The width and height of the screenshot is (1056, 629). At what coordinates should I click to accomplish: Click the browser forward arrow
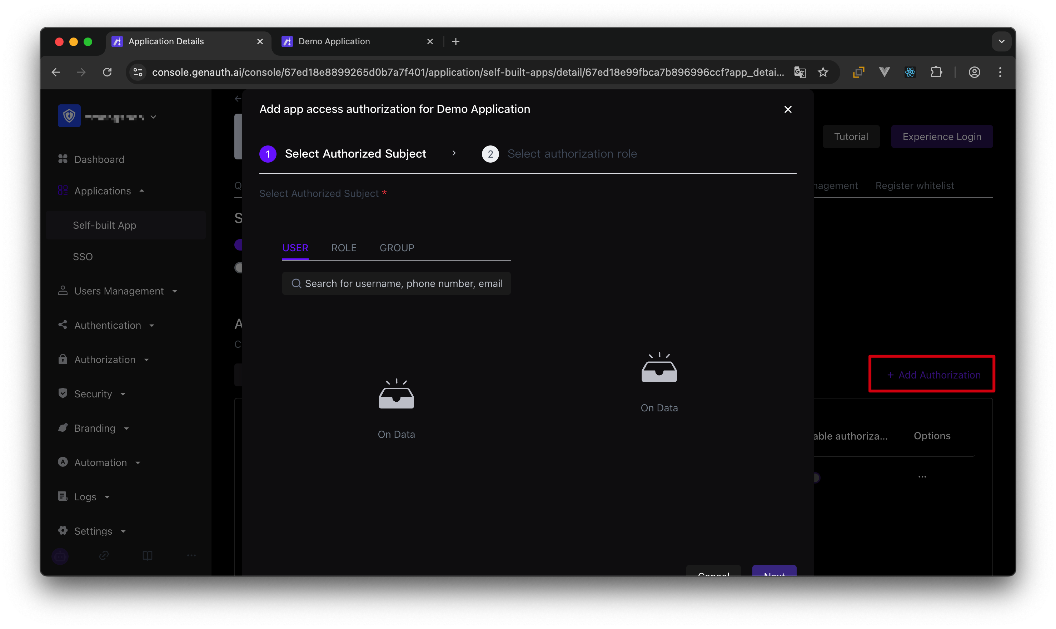[x=81, y=73]
